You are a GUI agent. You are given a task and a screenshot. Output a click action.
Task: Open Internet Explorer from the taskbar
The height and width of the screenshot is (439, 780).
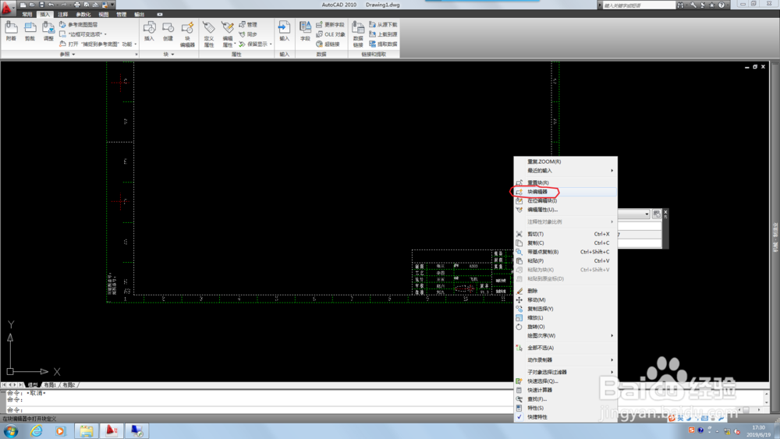[x=37, y=431]
